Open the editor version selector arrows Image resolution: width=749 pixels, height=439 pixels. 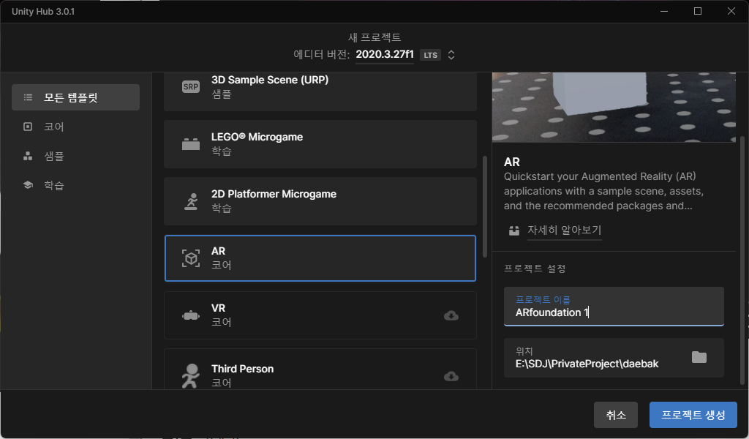(x=451, y=55)
